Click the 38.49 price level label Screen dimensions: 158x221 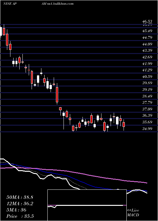click(147, 96)
